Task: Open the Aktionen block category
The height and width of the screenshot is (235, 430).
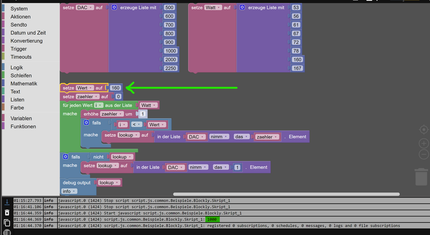Action: 20,17
